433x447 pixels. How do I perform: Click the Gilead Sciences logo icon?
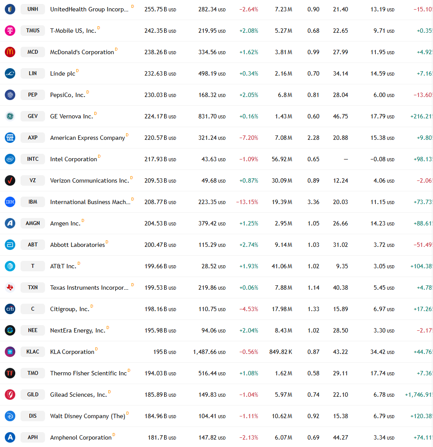click(10, 395)
